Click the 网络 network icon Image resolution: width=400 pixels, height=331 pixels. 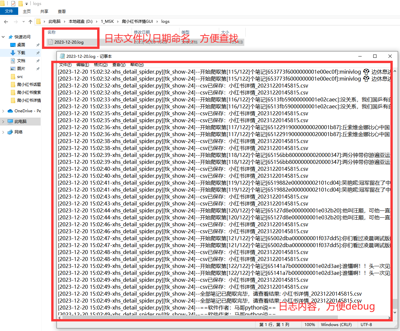pos(10,132)
